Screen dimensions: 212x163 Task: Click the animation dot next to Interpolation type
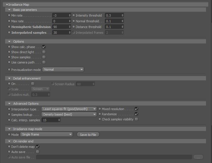click(9, 109)
